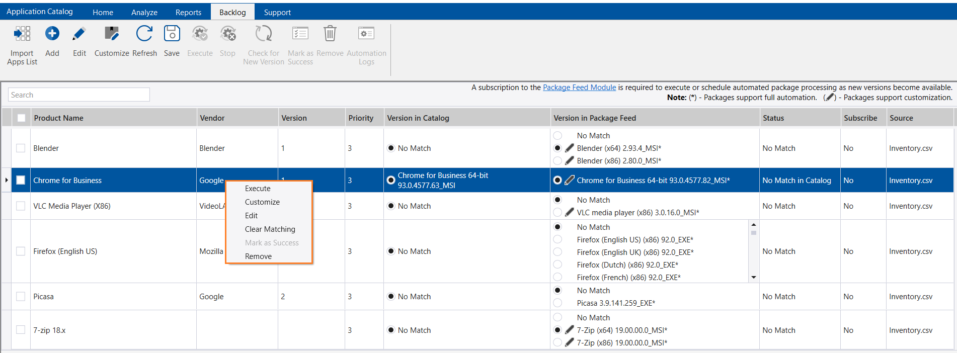Select Blender (x86) 2.80.0_MSI radio option
957x353 pixels.
557,161
